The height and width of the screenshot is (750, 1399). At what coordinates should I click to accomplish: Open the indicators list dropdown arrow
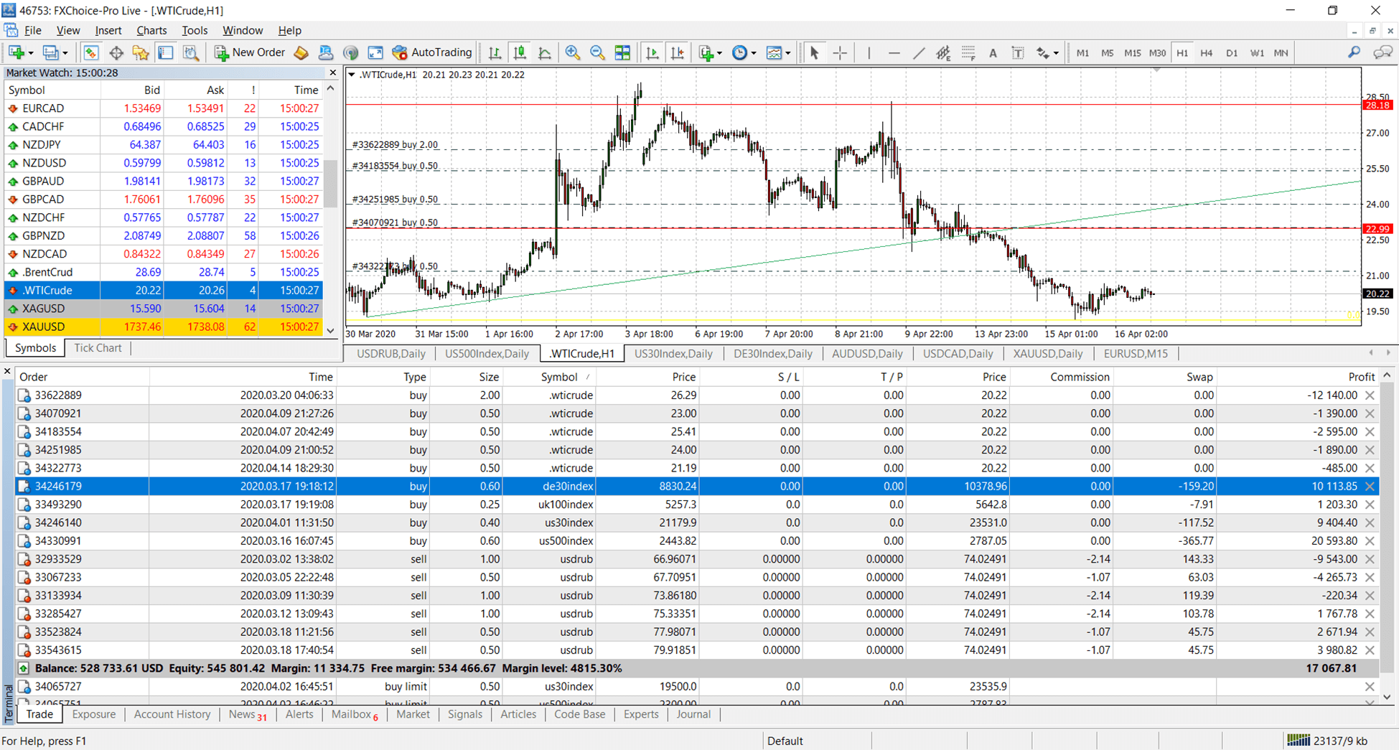click(719, 53)
